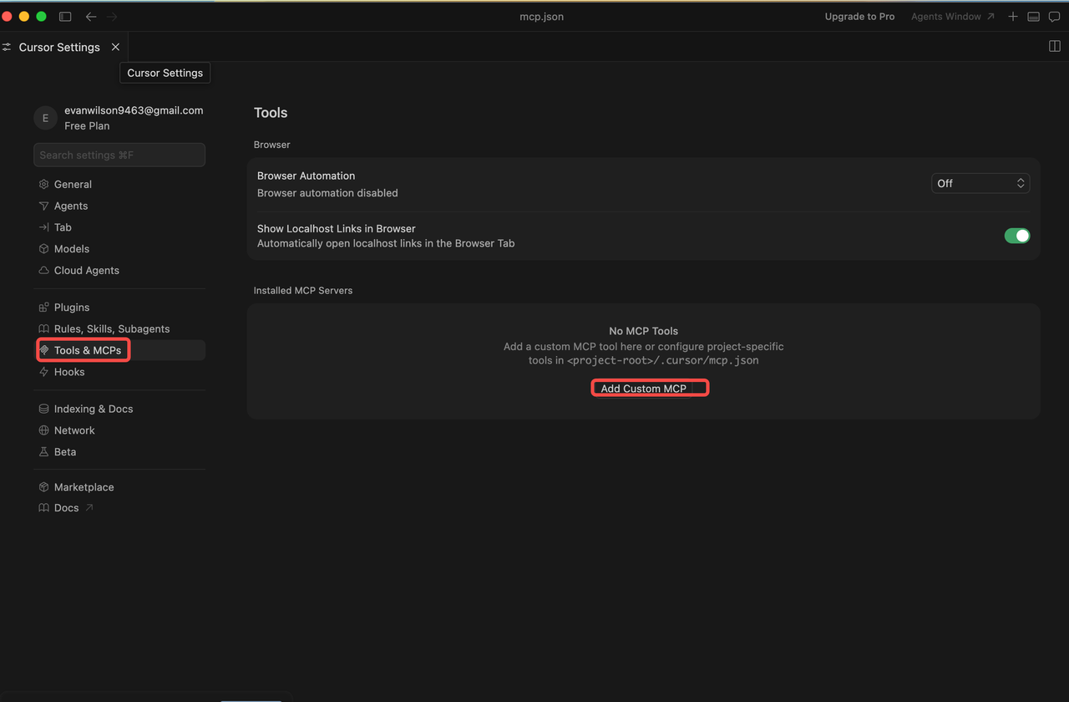Viewport: 1069px width, 702px height.
Task: Click the account avatar with letter E
Action: 45,118
